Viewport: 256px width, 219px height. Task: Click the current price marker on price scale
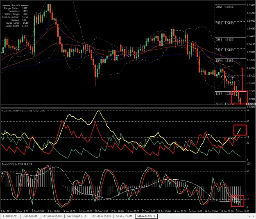click(x=251, y=104)
